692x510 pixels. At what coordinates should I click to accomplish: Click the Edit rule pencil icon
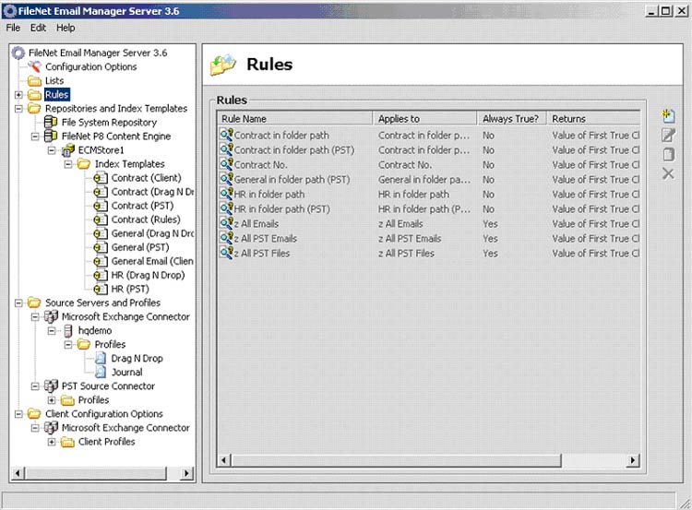pos(668,135)
